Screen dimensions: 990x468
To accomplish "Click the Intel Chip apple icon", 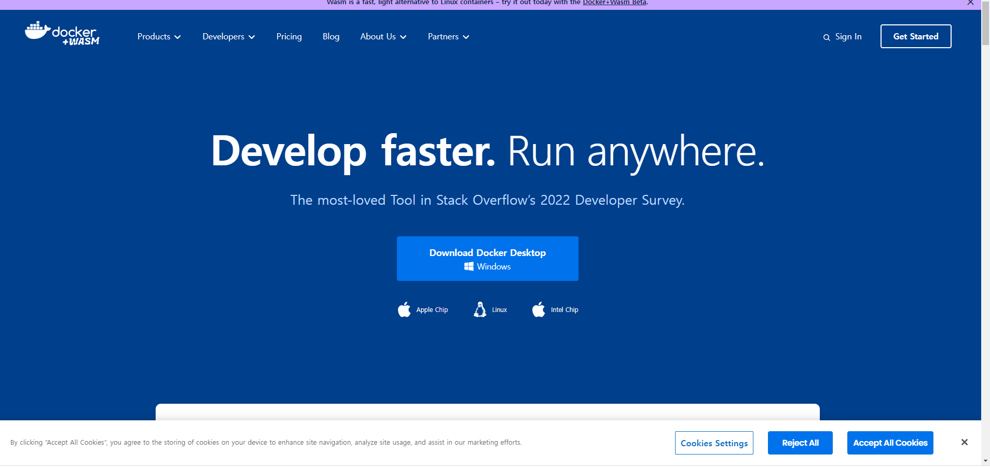I will [539, 309].
